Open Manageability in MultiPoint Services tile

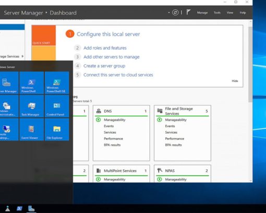click(x=114, y=179)
